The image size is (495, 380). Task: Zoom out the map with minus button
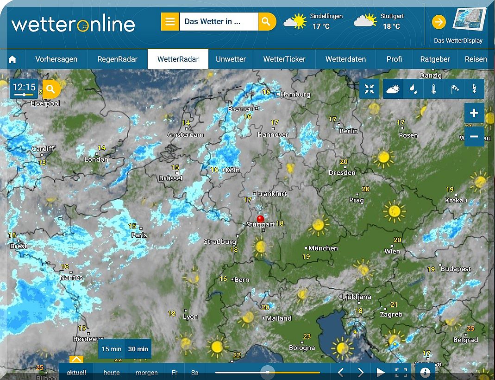474,137
